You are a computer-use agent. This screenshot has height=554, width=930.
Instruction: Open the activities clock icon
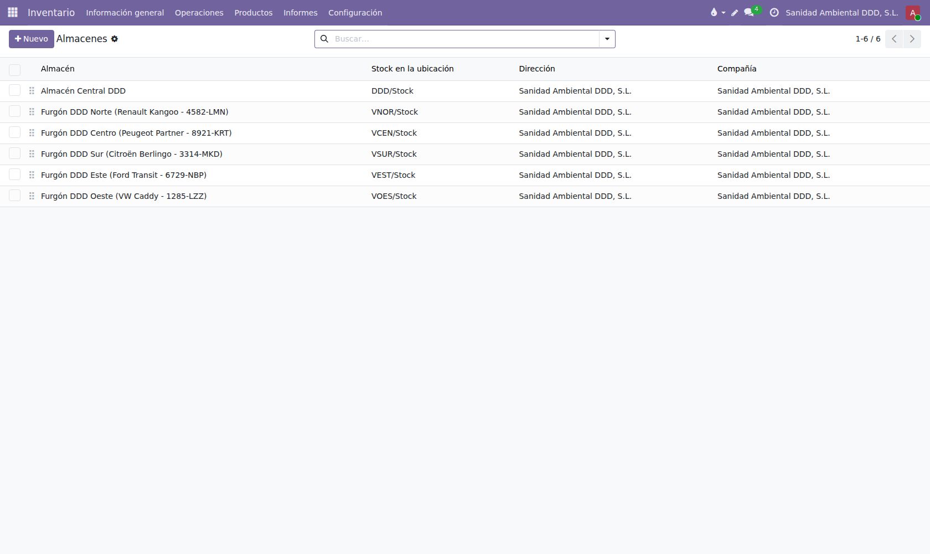coord(774,12)
